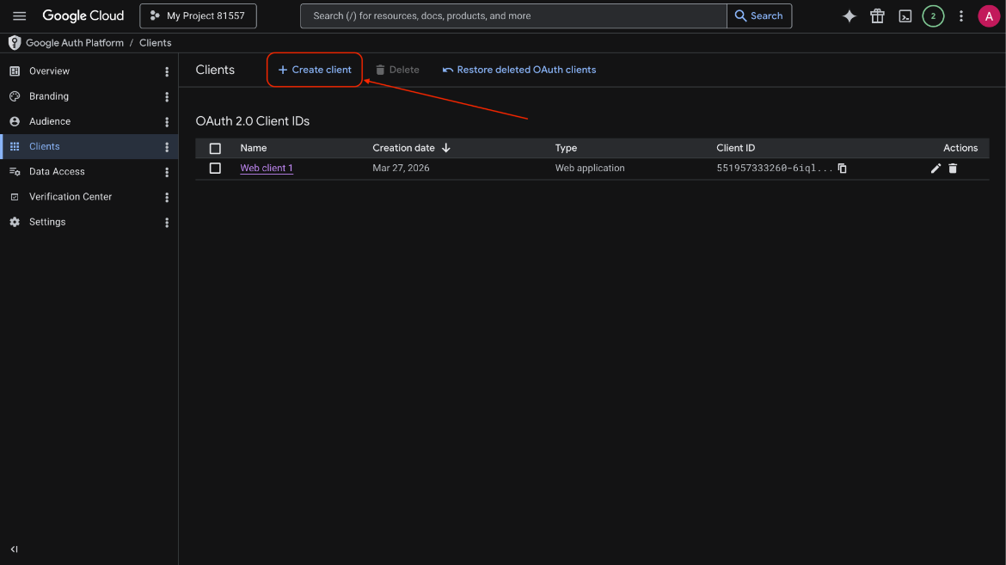Open Clients item's three-dot menu

(x=167, y=146)
